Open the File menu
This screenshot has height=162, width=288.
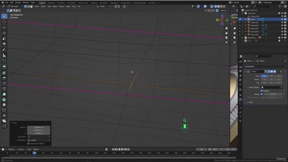click(7, 3)
